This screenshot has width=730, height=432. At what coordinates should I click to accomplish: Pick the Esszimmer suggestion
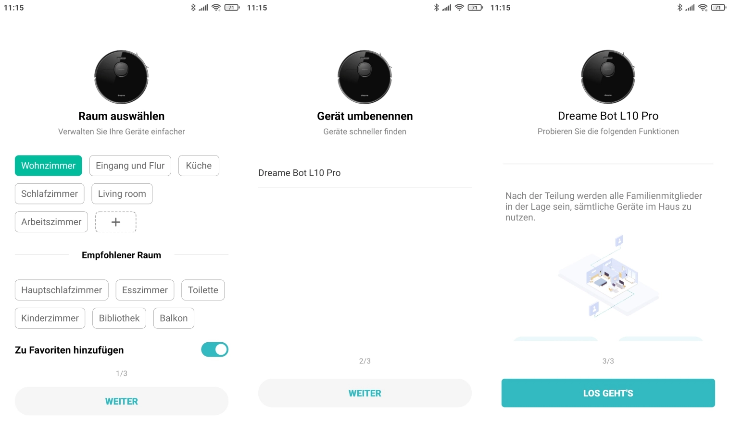pos(145,290)
